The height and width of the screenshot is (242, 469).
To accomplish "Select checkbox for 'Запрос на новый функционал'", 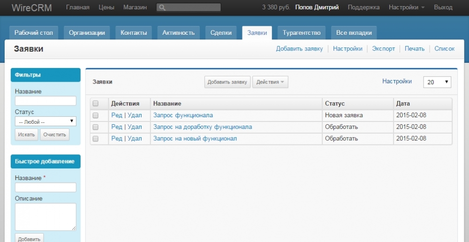I will [96, 139].
